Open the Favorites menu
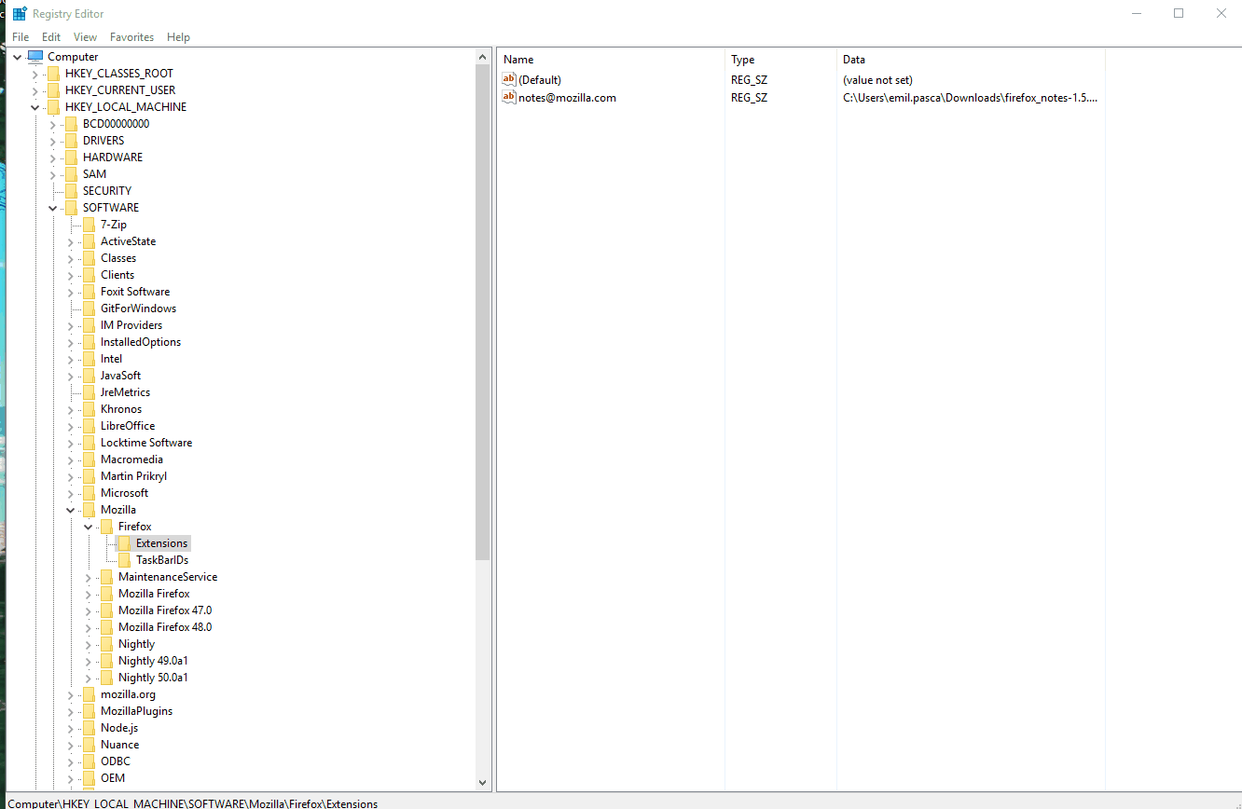The height and width of the screenshot is (809, 1242). 131,37
